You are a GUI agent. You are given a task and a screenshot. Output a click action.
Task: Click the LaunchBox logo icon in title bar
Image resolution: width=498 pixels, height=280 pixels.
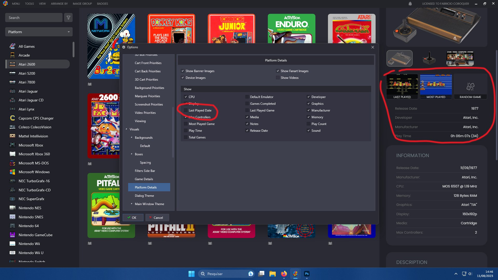(x=5, y=4)
